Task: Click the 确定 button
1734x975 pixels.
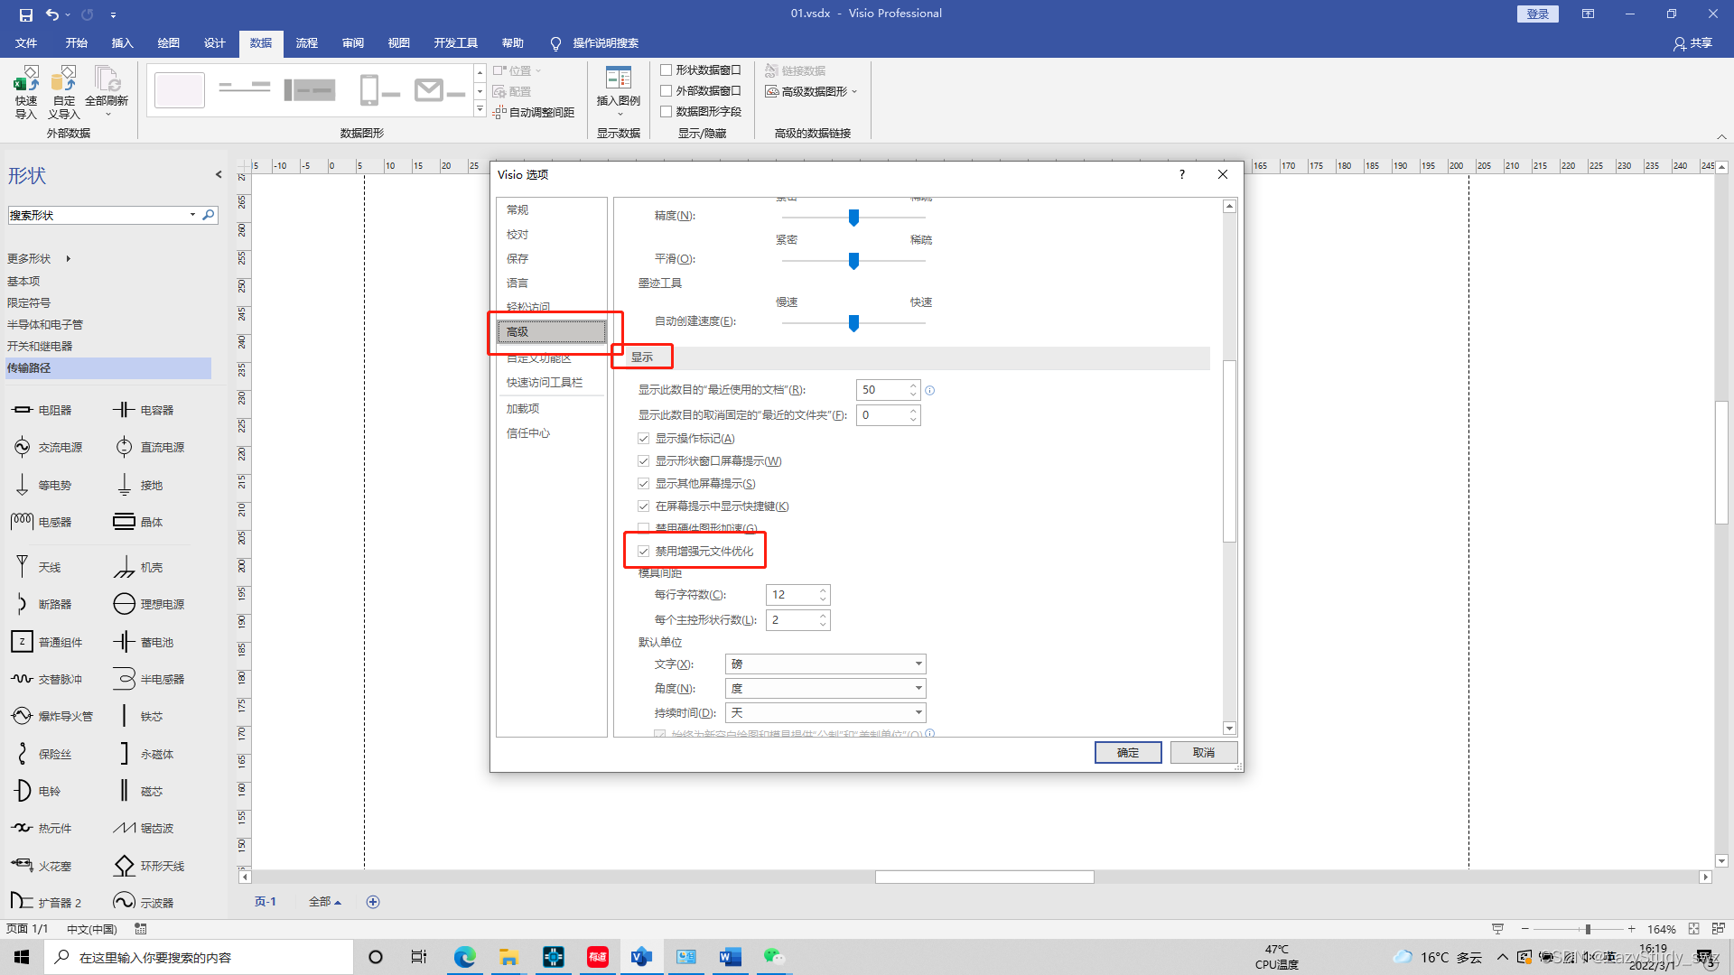Action: [1127, 752]
